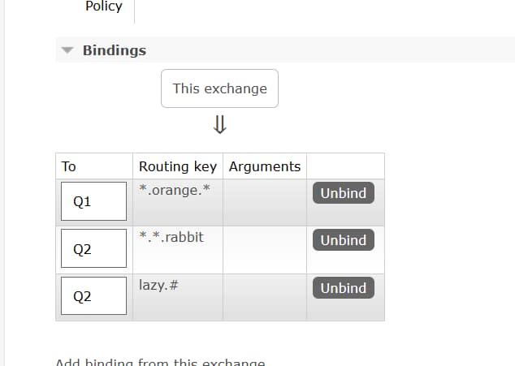The width and height of the screenshot is (515, 366).
Task: Click the *.orange.* routing key cell
Action: coord(175,190)
